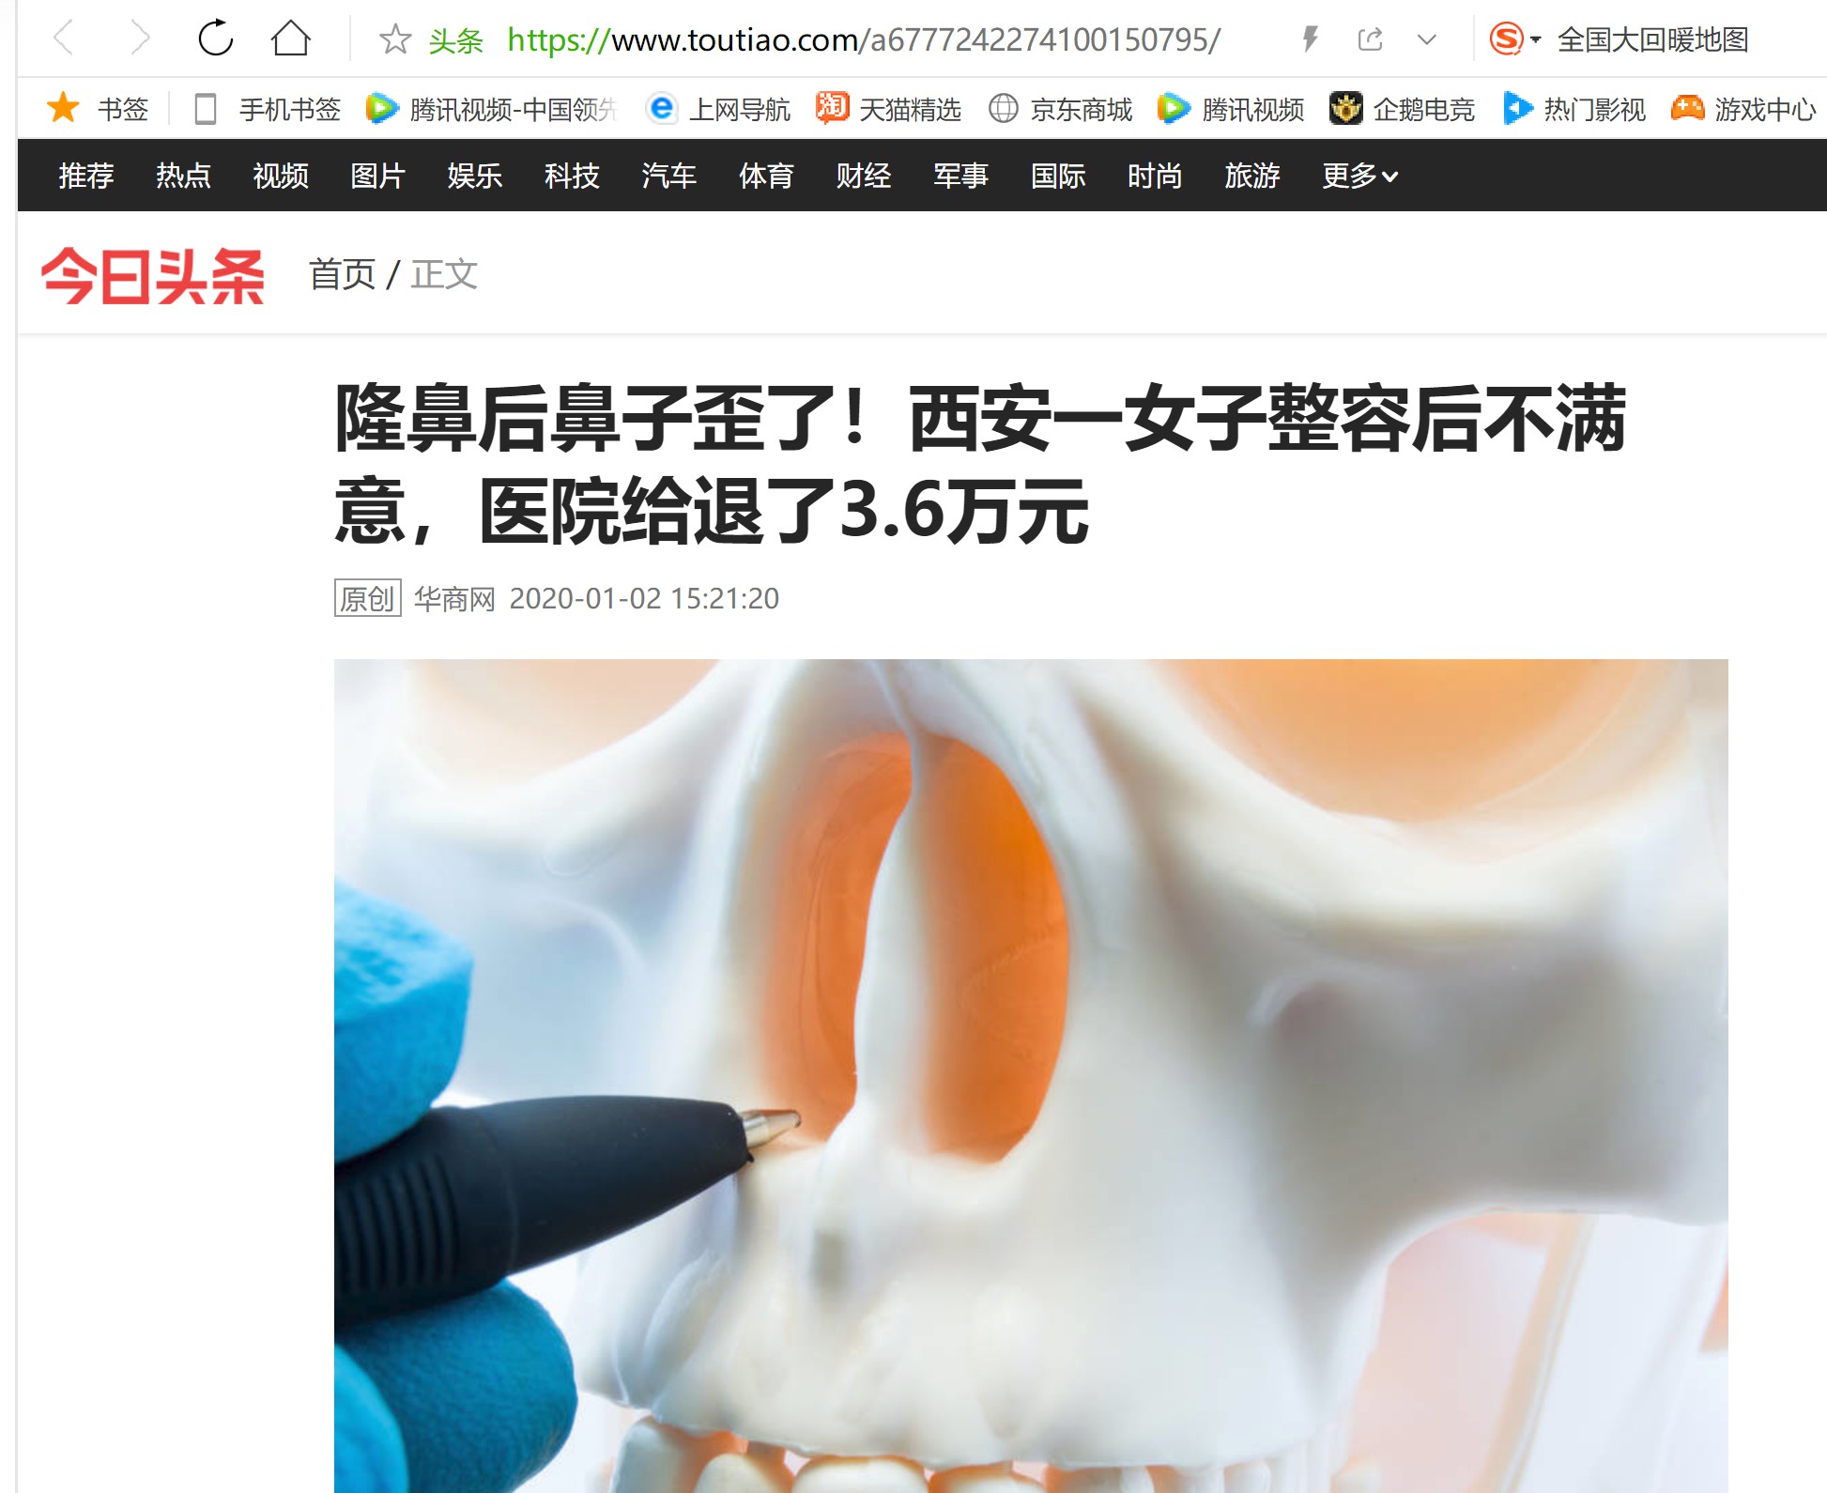Expand the 更多 menu
Image resolution: width=1827 pixels, height=1493 pixels.
(x=1359, y=176)
